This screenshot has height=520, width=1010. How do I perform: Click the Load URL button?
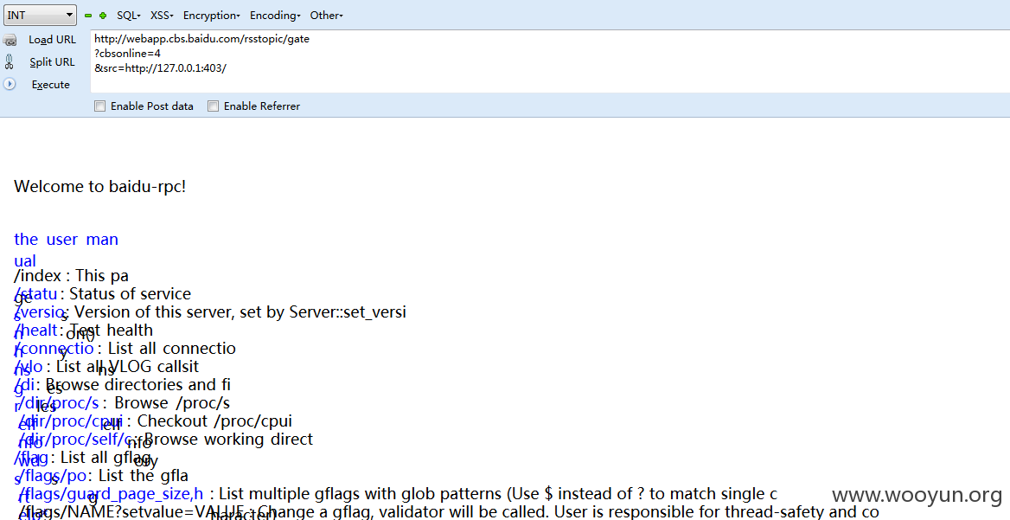click(52, 39)
